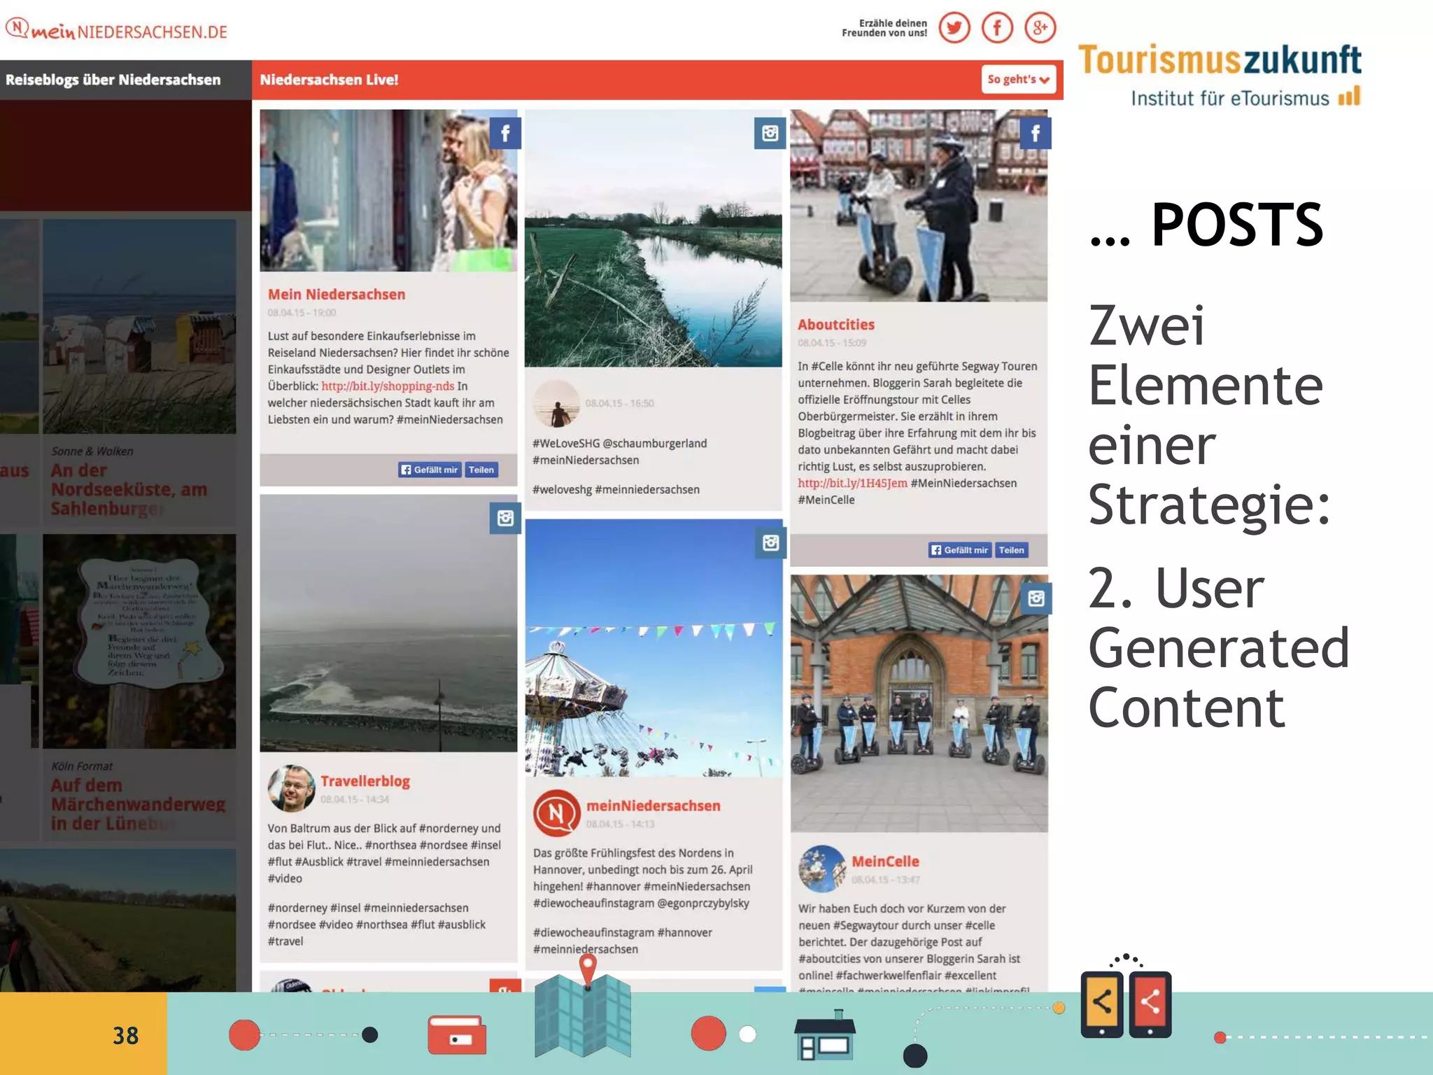
Task: Click the red share phone icon
Action: click(1150, 1004)
